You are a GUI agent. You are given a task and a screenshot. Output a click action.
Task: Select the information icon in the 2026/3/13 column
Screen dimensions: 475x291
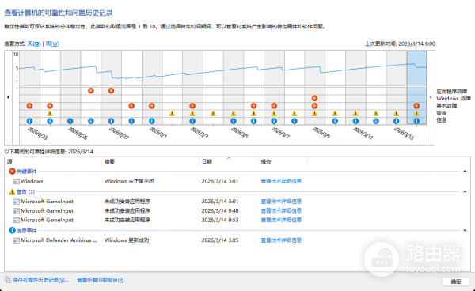[x=397, y=121]
